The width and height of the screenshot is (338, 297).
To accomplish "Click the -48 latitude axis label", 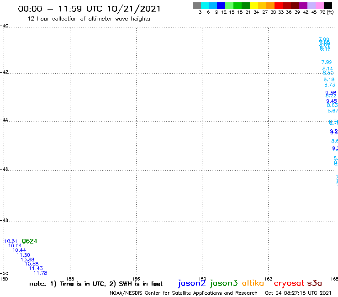I will coord(4,220).
